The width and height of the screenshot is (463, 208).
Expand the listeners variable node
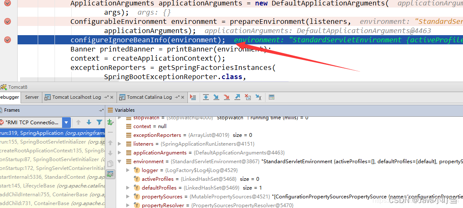120,144
